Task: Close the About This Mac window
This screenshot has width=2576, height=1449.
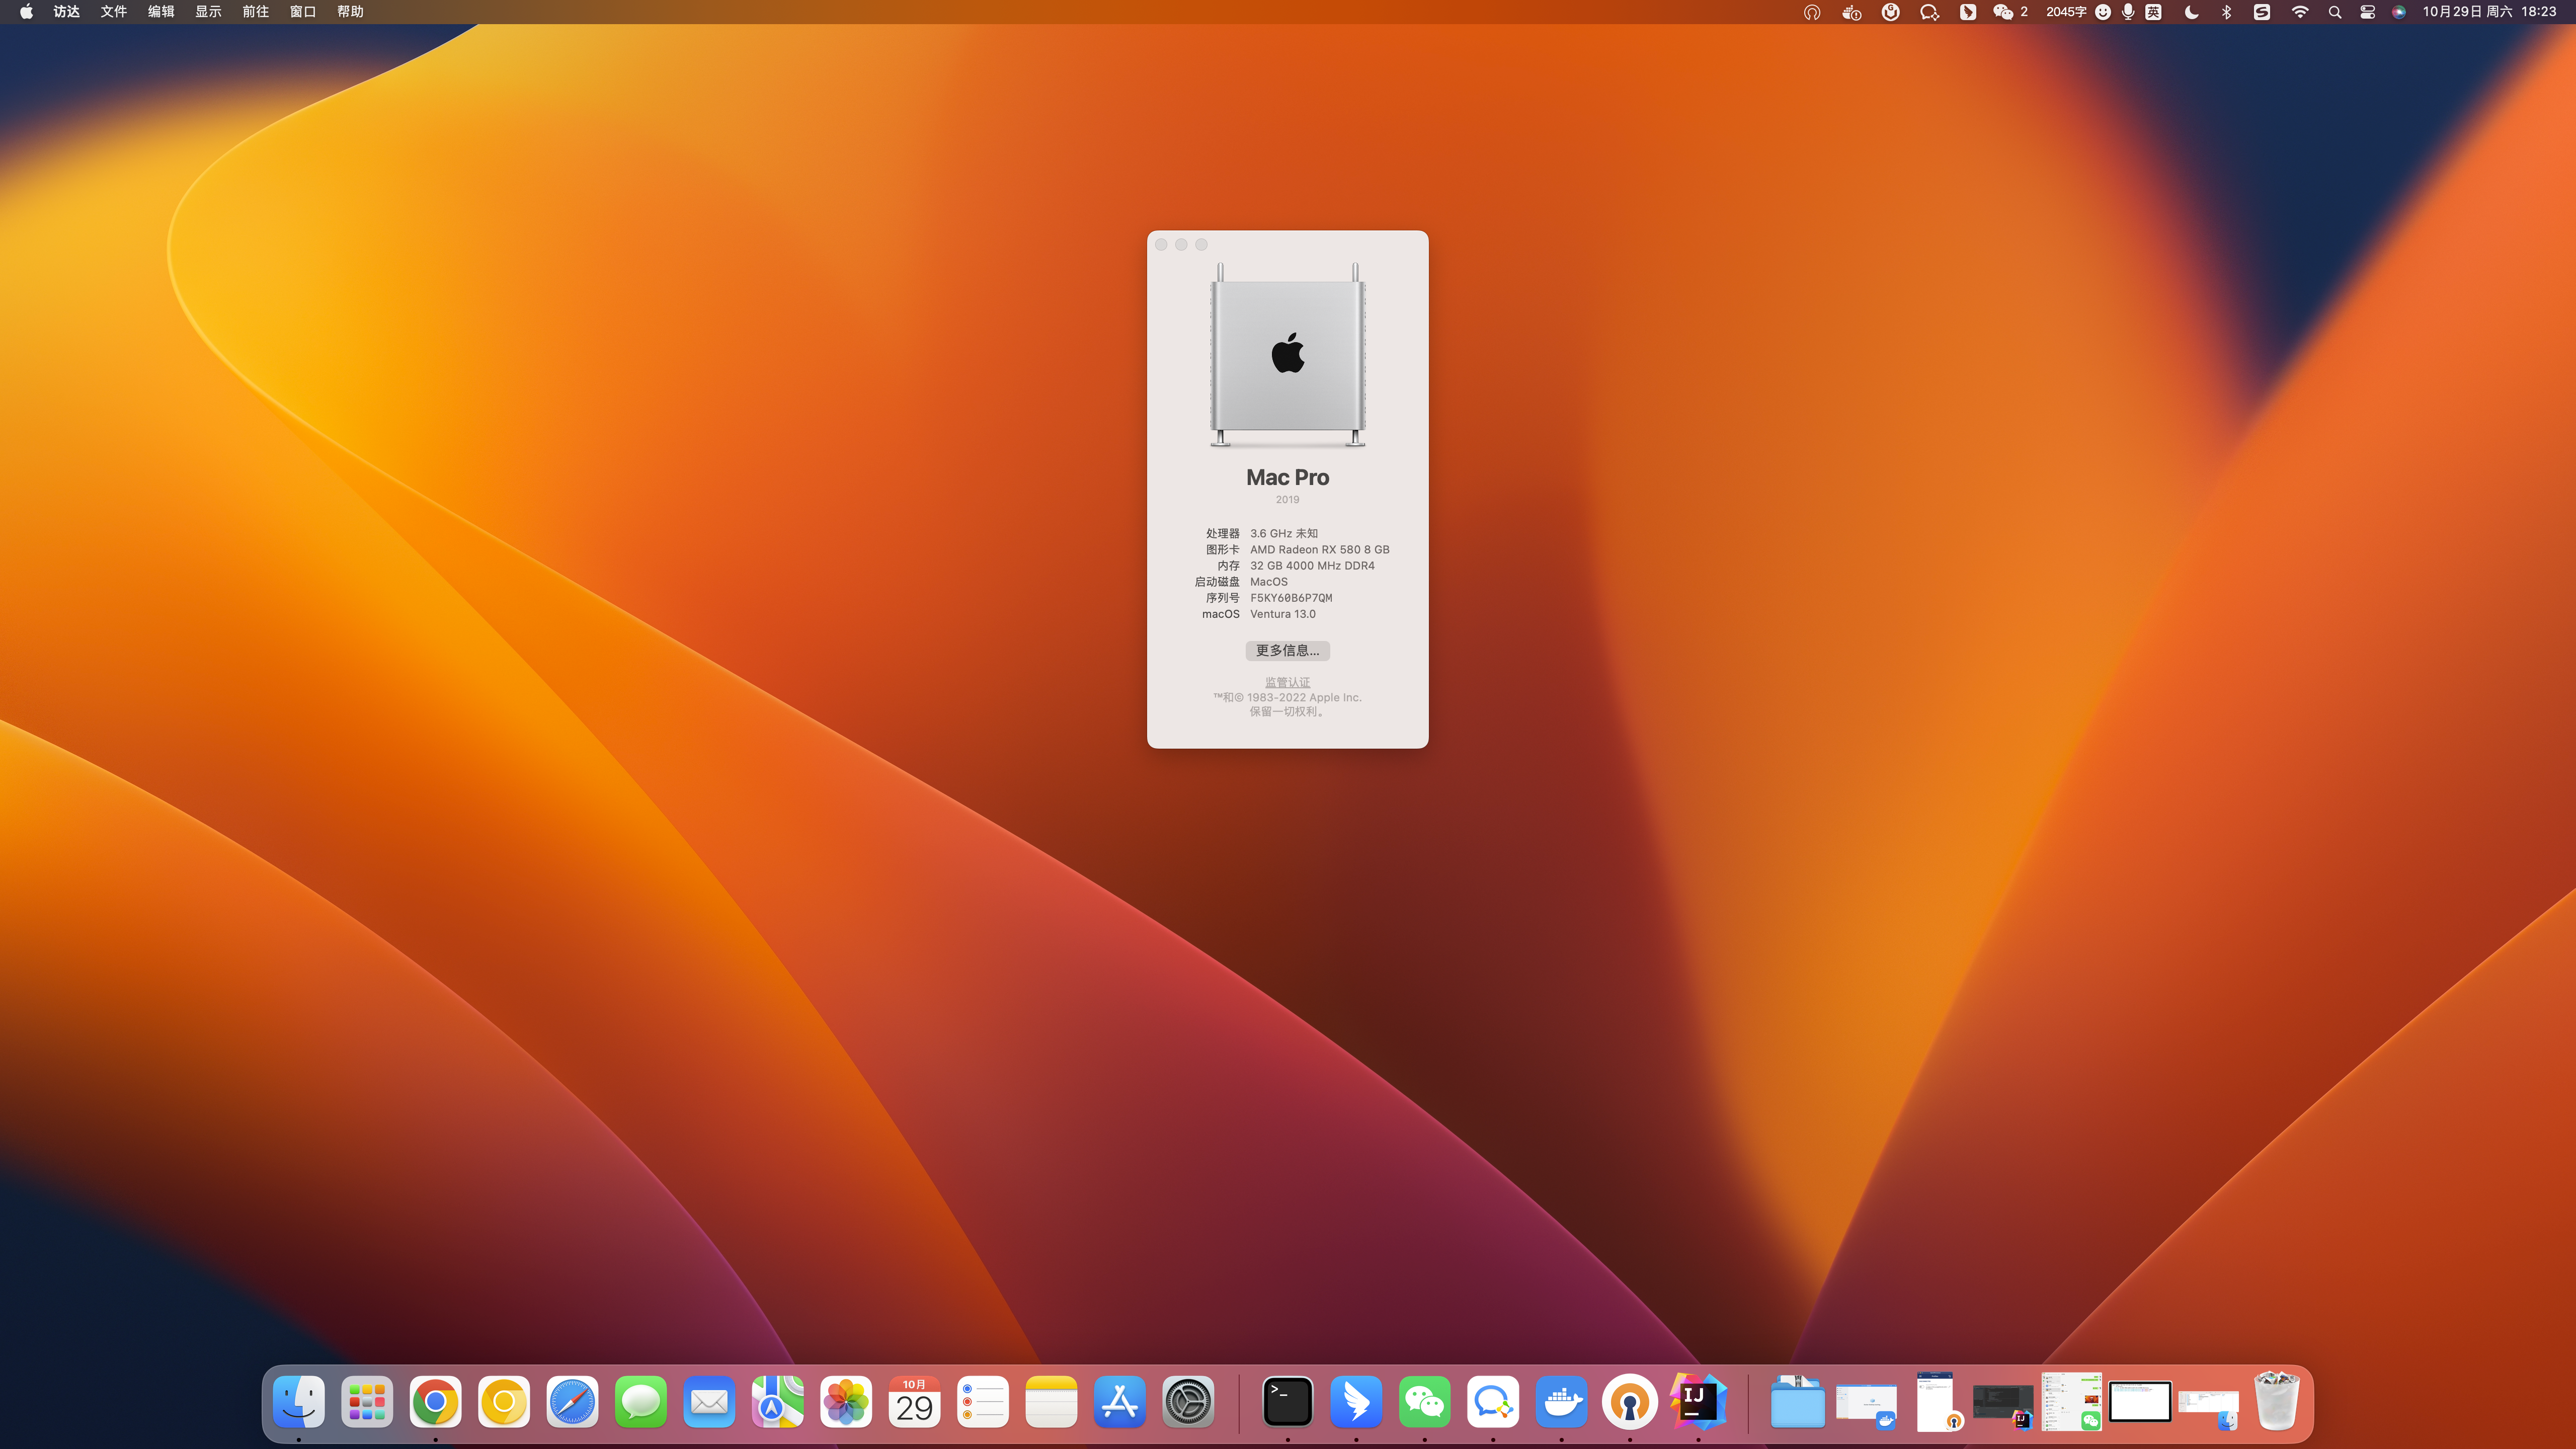Action: click(x=1161, y=244)
